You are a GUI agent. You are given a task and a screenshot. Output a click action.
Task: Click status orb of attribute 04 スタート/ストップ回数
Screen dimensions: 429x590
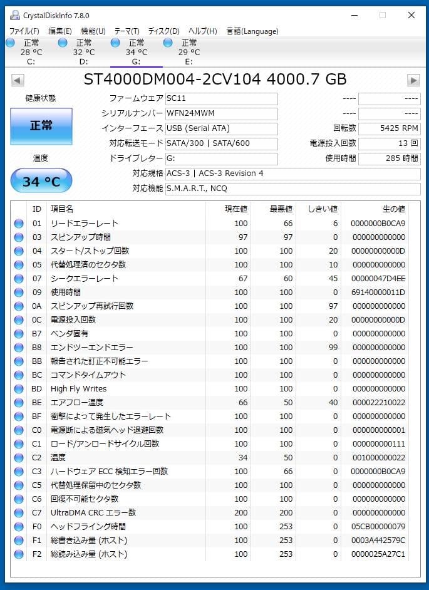tap(19, 251)
